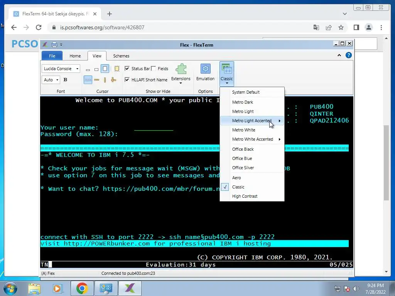Click the Chrome share page icon
395x296 pixels.
[x=329, y=27]
